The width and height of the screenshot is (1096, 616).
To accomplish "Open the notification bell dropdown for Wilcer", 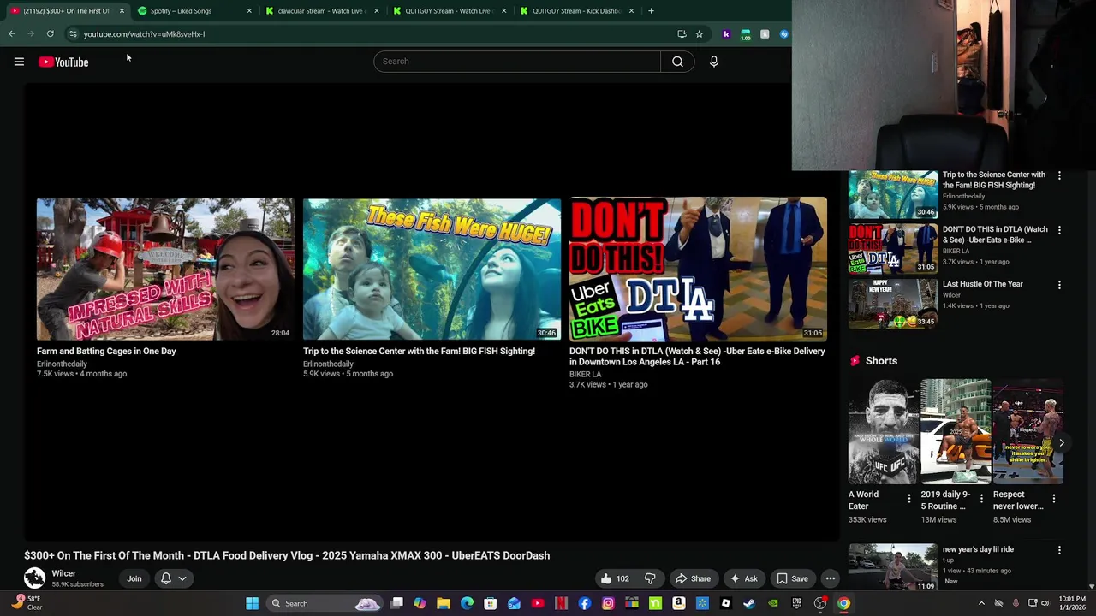I will point(174,578).
